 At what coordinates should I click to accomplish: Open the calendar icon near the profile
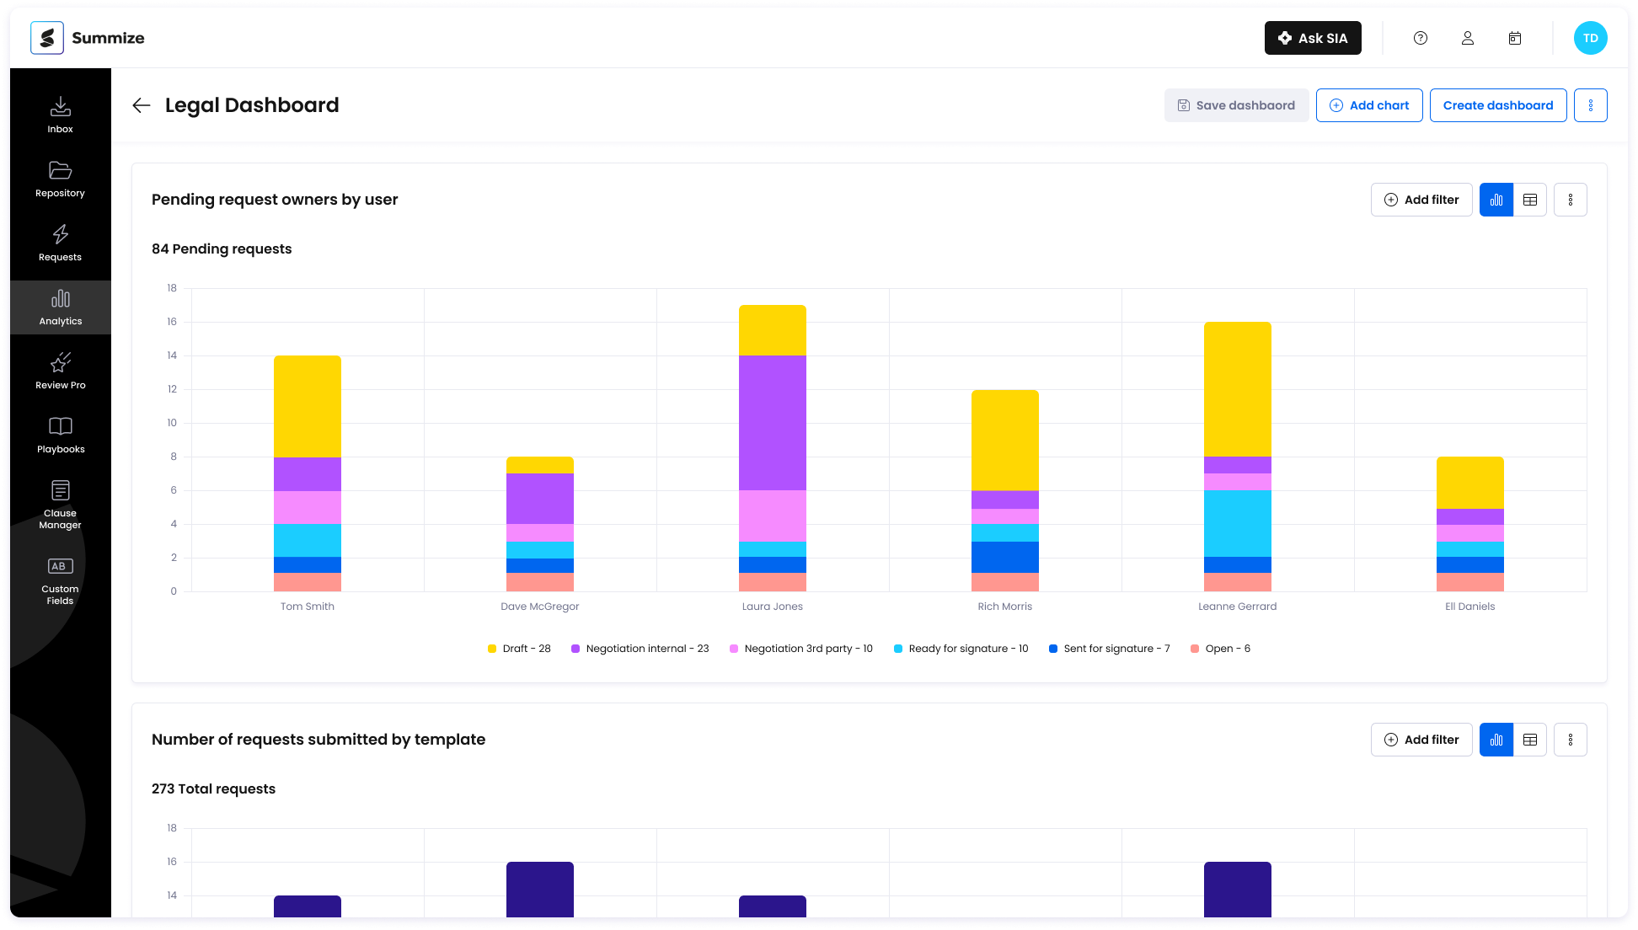1515,38
